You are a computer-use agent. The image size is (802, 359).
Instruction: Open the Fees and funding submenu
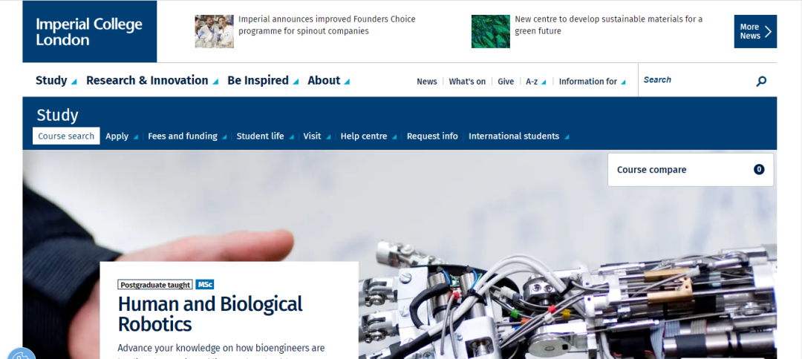click(x=187, y=136)
